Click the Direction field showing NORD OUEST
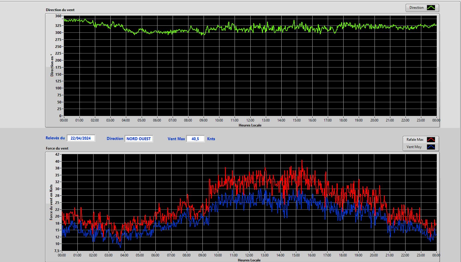The height and width of the screenshot is (262, 461). click(x=138, y=139)
